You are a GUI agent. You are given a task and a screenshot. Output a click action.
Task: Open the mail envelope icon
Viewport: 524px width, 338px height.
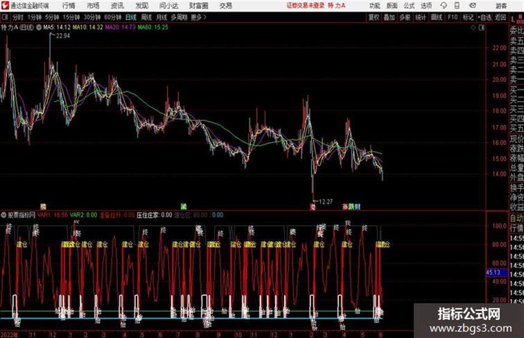[472, 6]
